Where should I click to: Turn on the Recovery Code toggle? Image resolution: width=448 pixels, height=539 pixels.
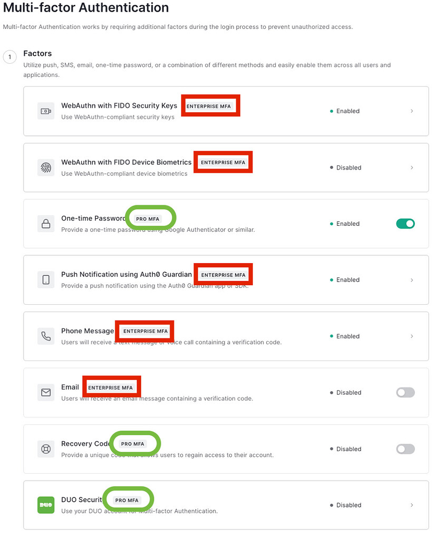point(405,448)
